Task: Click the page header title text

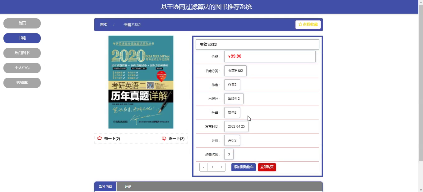Action: tap(206, 7)
